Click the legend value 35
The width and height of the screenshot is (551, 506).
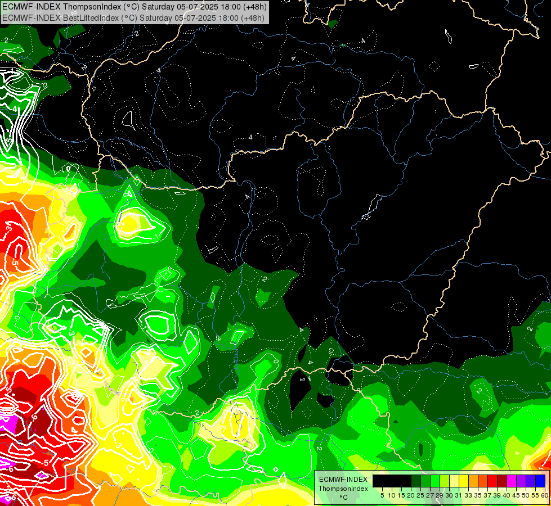[x=478, y=495]
